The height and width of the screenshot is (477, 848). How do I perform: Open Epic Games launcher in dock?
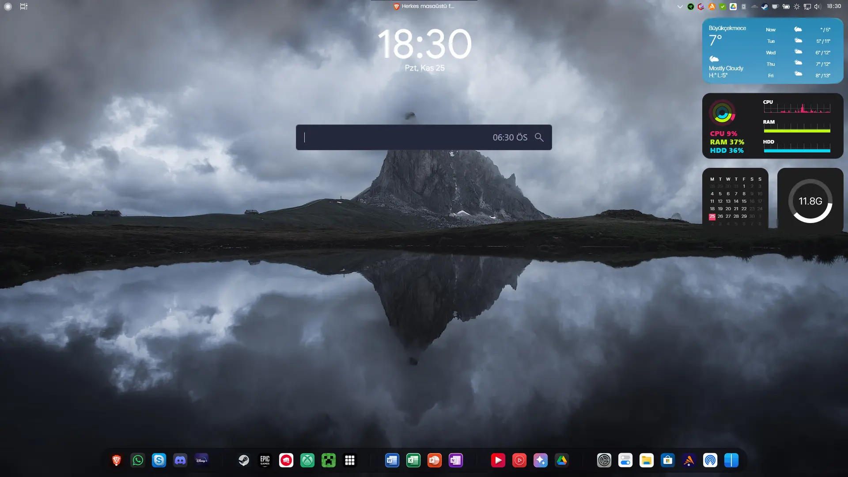tap(265, 460)
